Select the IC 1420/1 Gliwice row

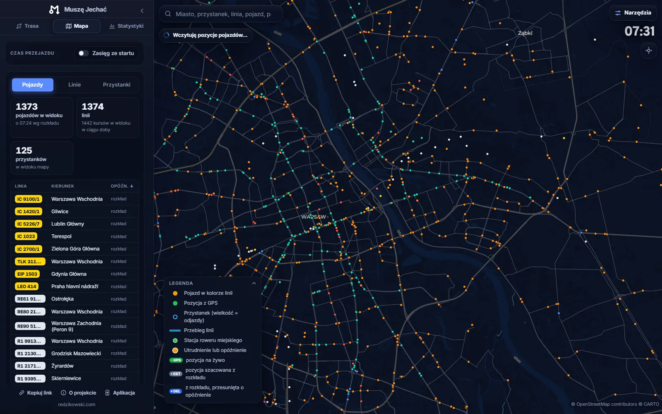pyautogui.click(x=74, y=212)
